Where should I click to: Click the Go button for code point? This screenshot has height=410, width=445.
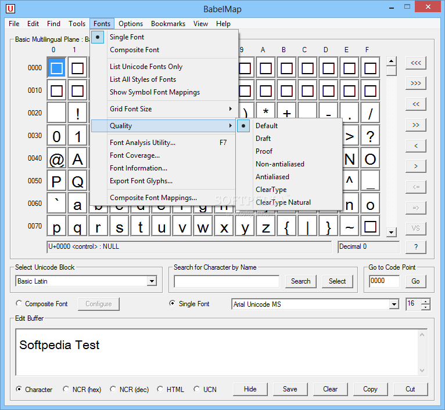[x=415, y=281]
